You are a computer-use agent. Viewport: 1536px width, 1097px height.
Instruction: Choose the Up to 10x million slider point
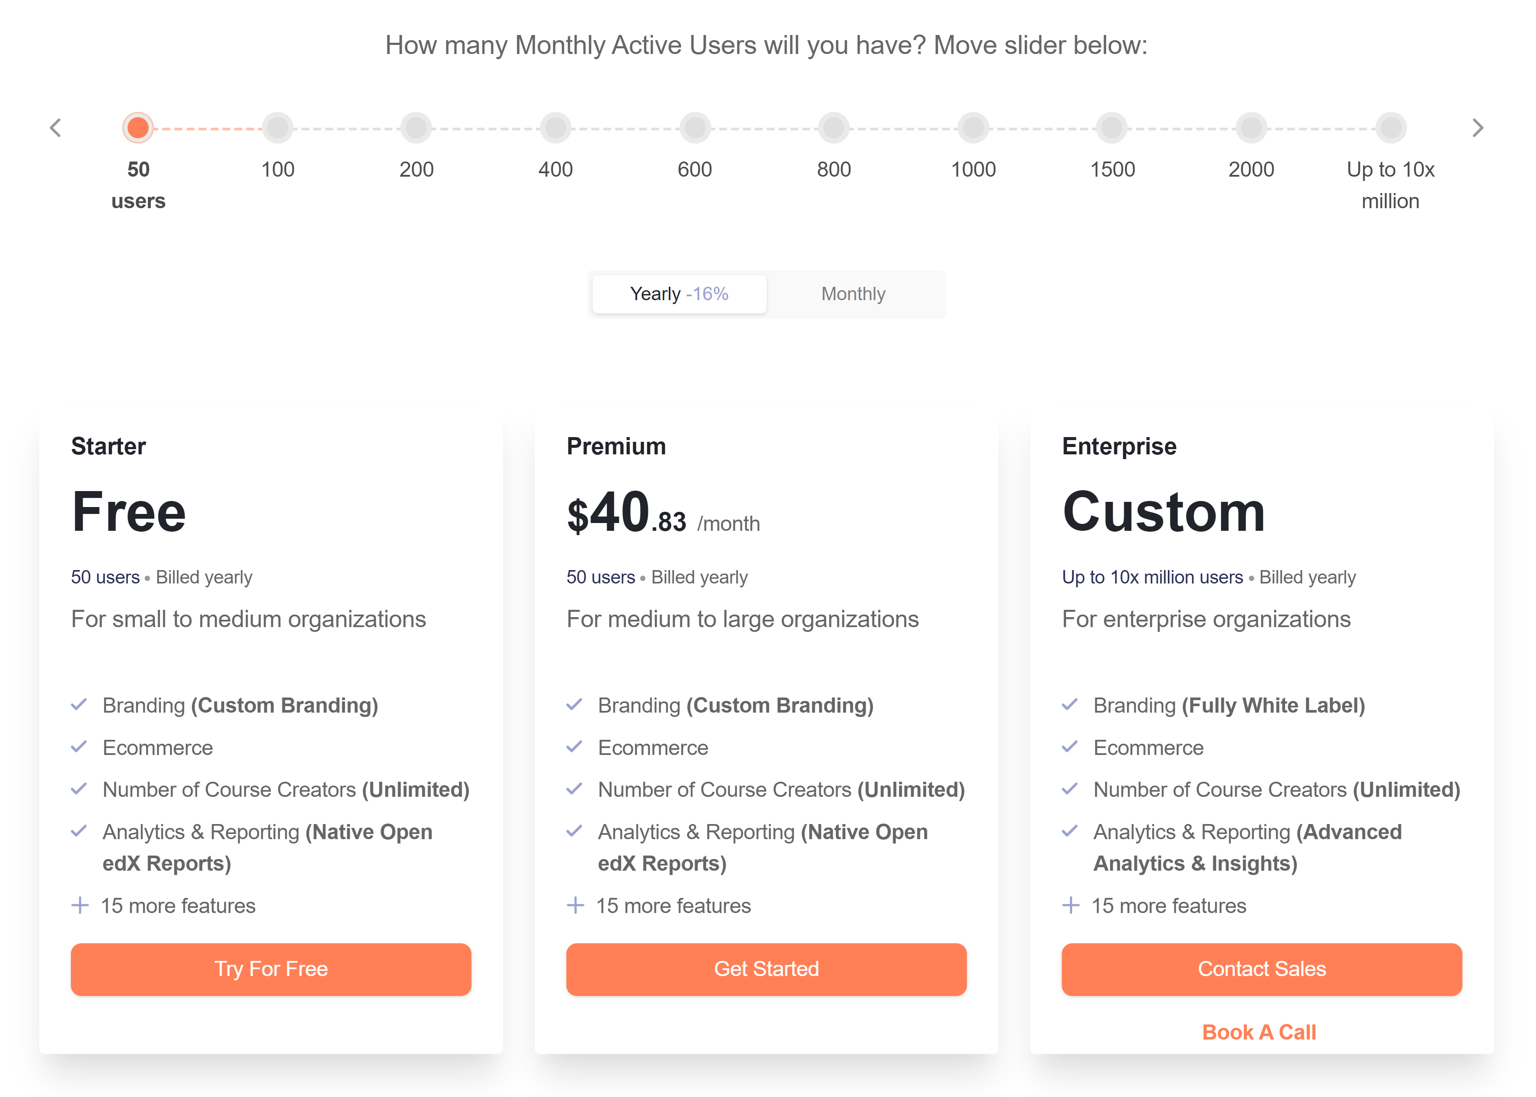coord(1391,128)
